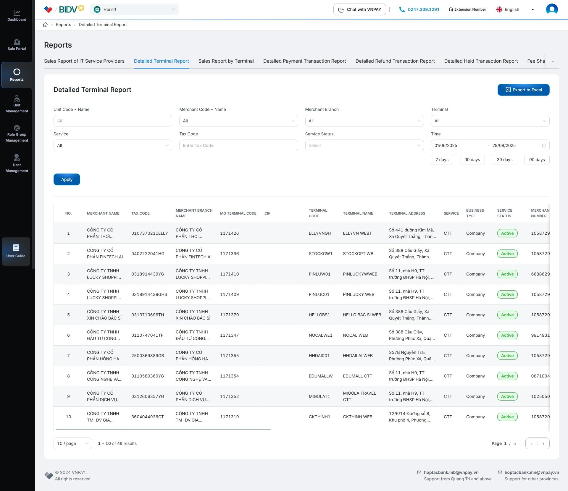Screen dimensions: 568x491
Task: Expand the Merchant Code - Name dropdown
Action: point(238,121)
